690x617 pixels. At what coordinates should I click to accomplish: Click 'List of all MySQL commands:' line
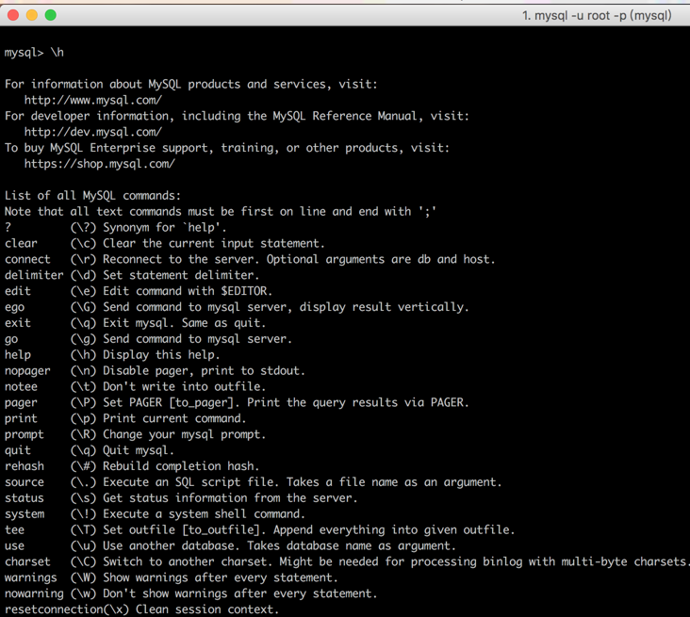(93, 196)
